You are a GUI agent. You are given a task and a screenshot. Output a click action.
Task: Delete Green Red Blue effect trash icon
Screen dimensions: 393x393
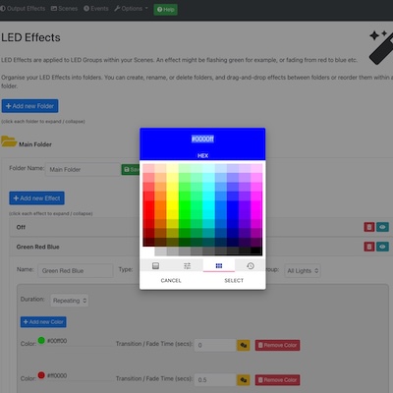coord(369,247)
